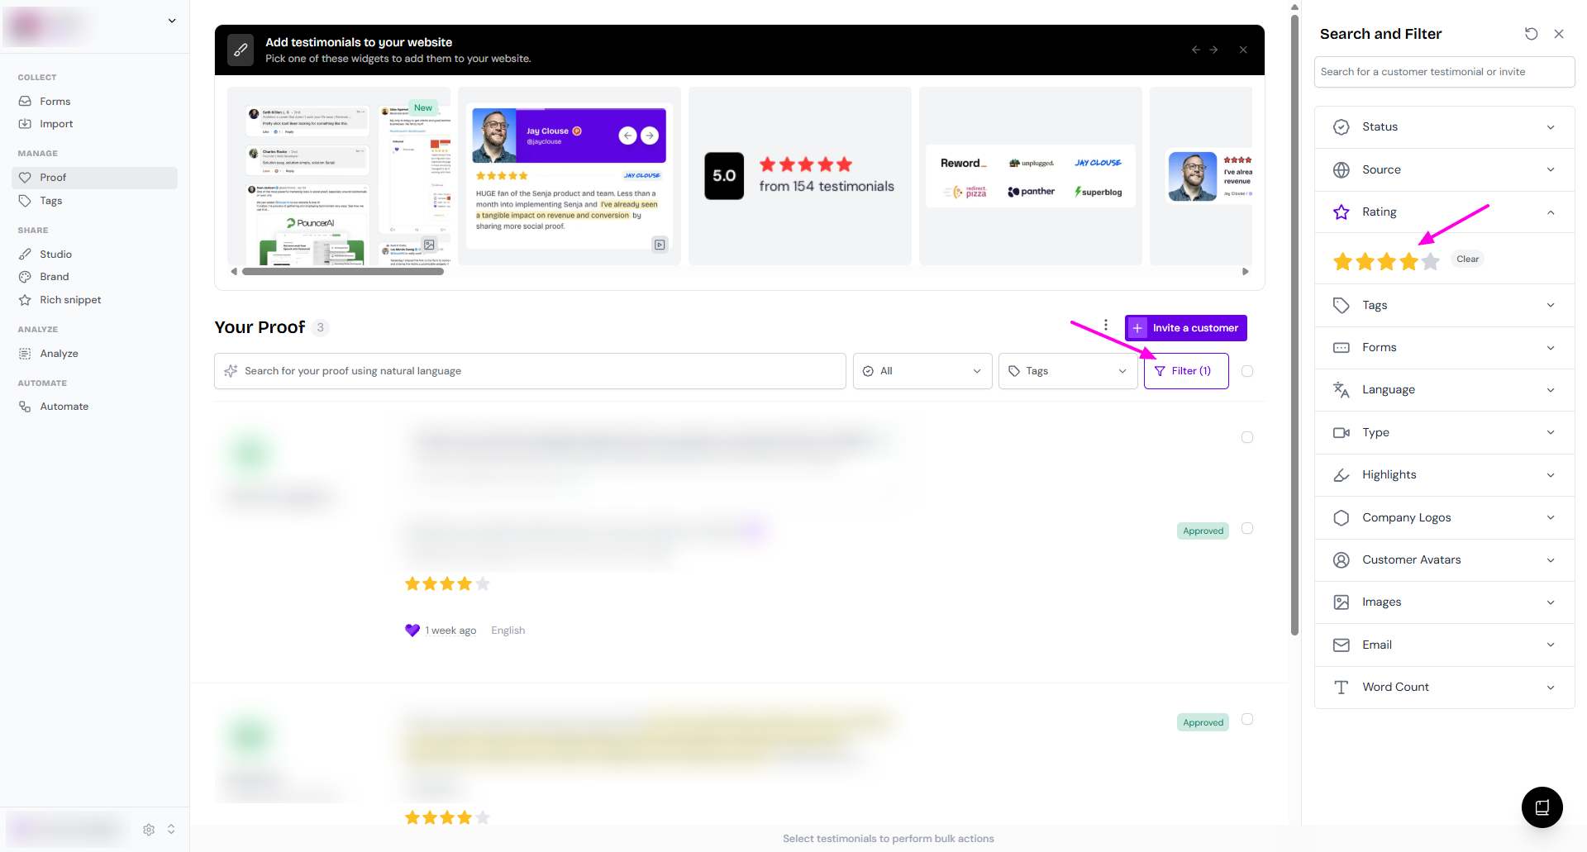Expand the Word Count filter section
Screen dimensions: 1587x852
point(1444,687)
